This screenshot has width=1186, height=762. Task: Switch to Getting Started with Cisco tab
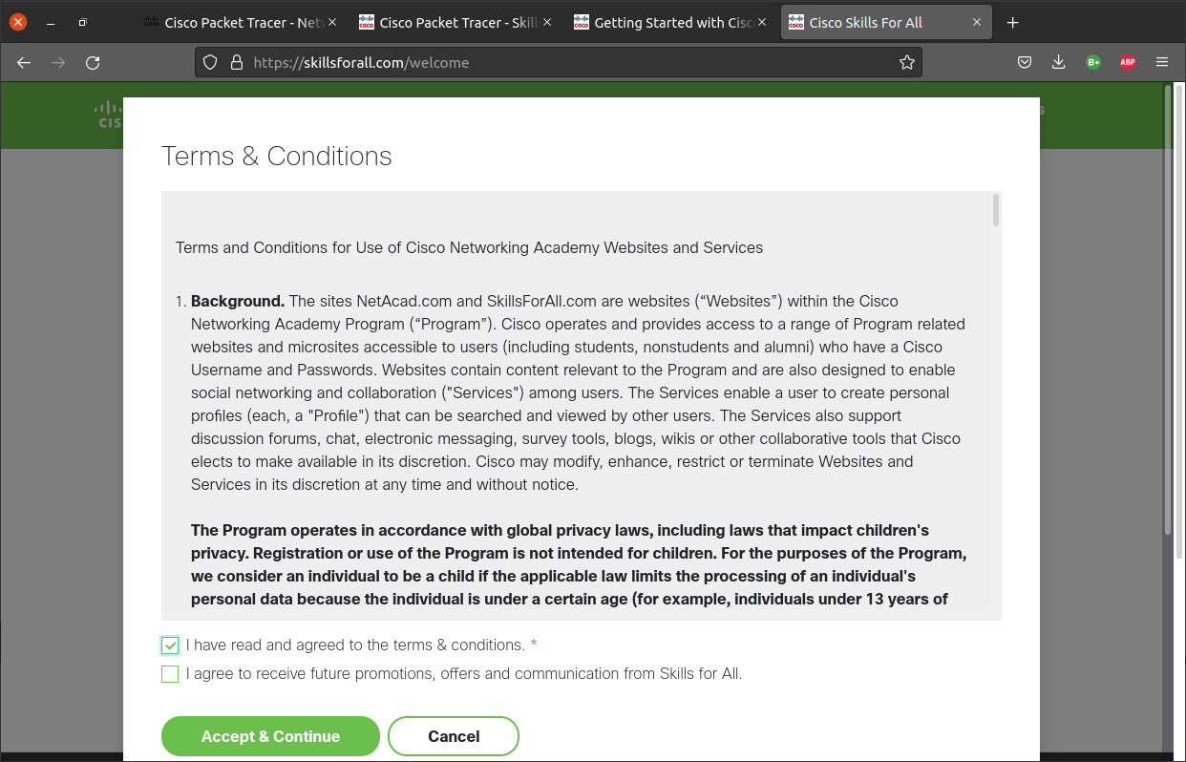(664, 23)
